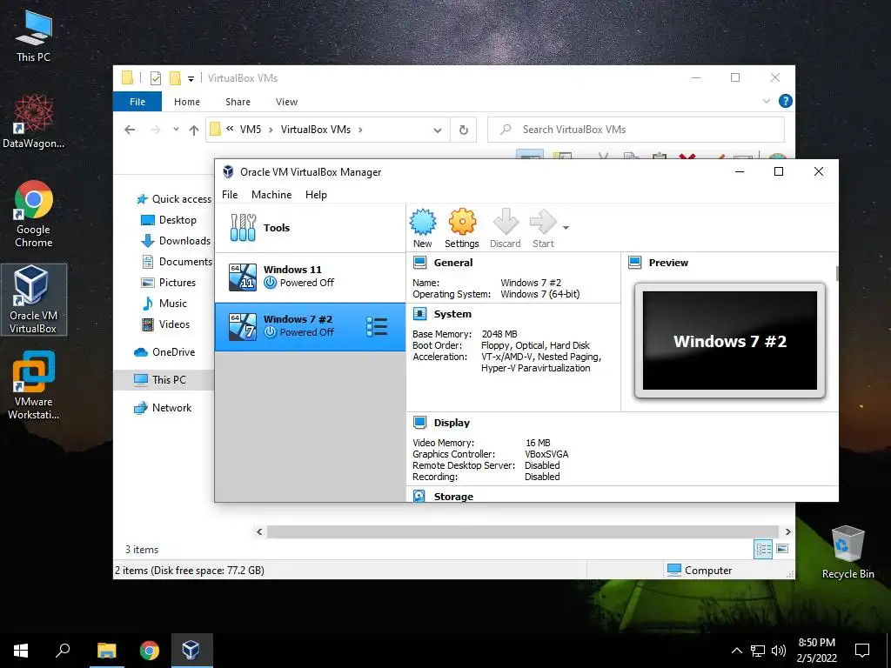Expand the address bar history dropdown
Image resolution: width=891 pixels, height=668 pixels.
[x=438, y=130]
